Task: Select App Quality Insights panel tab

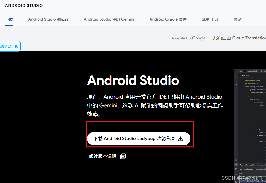Action: 247,165
